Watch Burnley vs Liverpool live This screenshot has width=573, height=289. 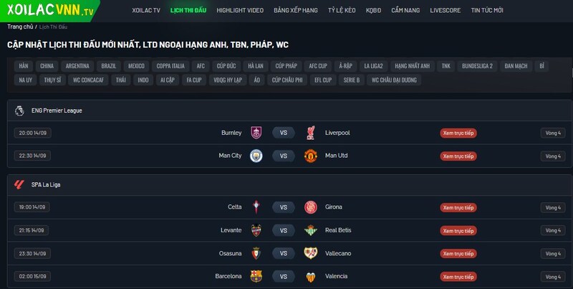(x=458, y=133)
